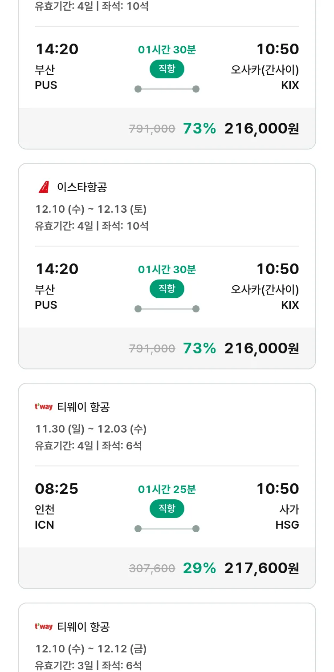Viewport: 334px width, 672px height.
Task: Click the crossed-out 307,600 original price
Action: [152, 568]
